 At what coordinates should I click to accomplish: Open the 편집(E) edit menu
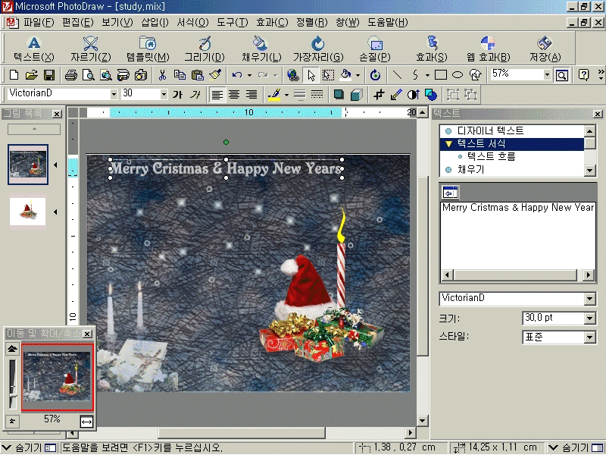(x=78, y=23)
